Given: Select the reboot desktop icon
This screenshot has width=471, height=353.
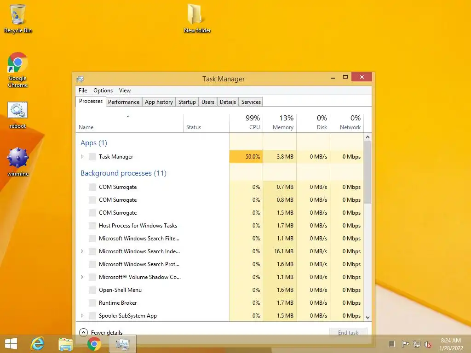Looking at the screenshot, I should click(x=18, y=115).
